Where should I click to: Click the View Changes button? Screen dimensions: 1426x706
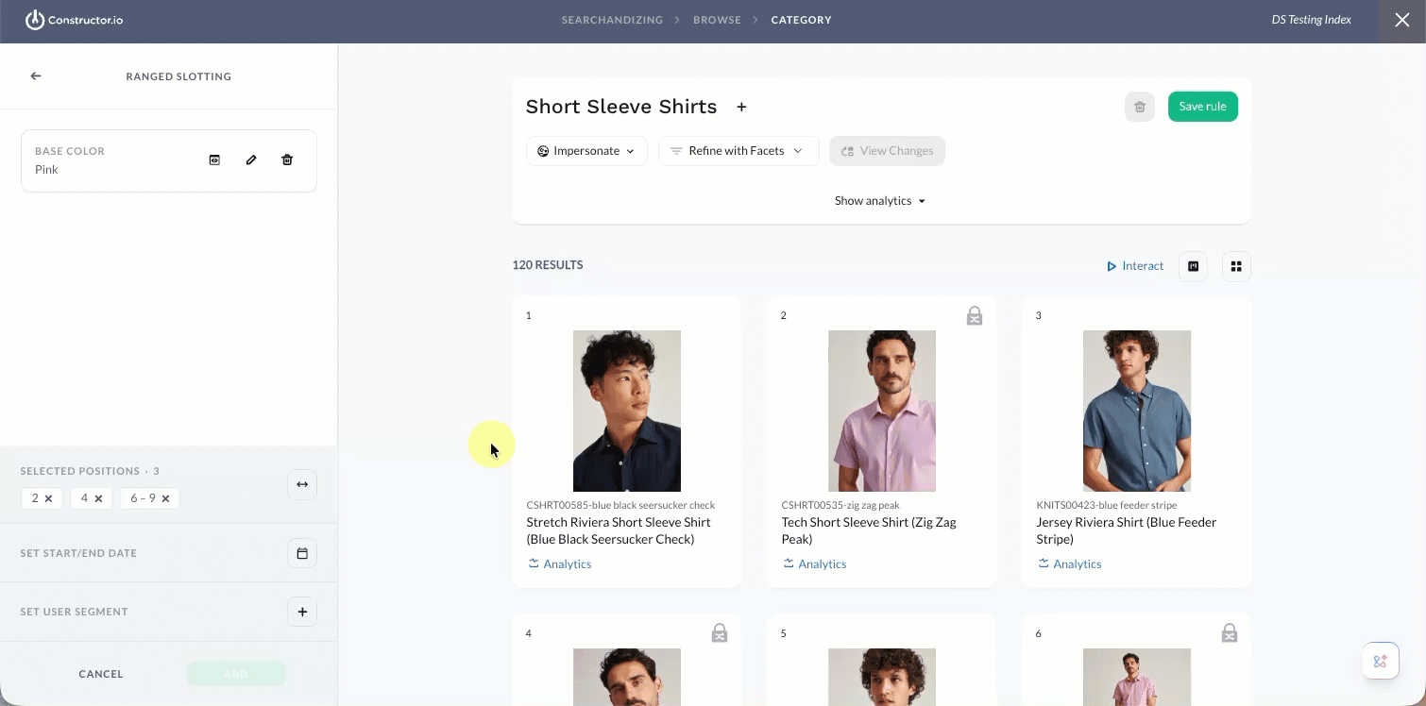click(888, 151)
